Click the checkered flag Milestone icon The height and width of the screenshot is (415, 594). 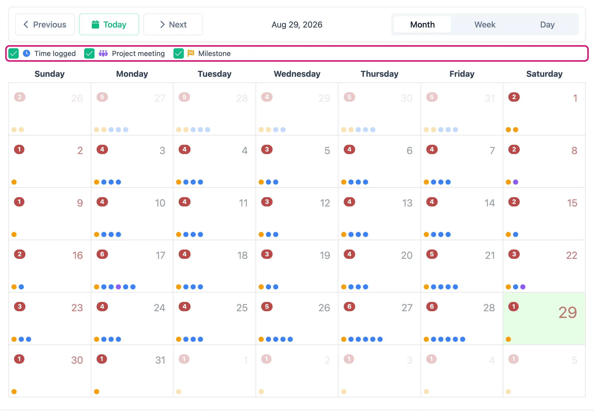[191, 53]
